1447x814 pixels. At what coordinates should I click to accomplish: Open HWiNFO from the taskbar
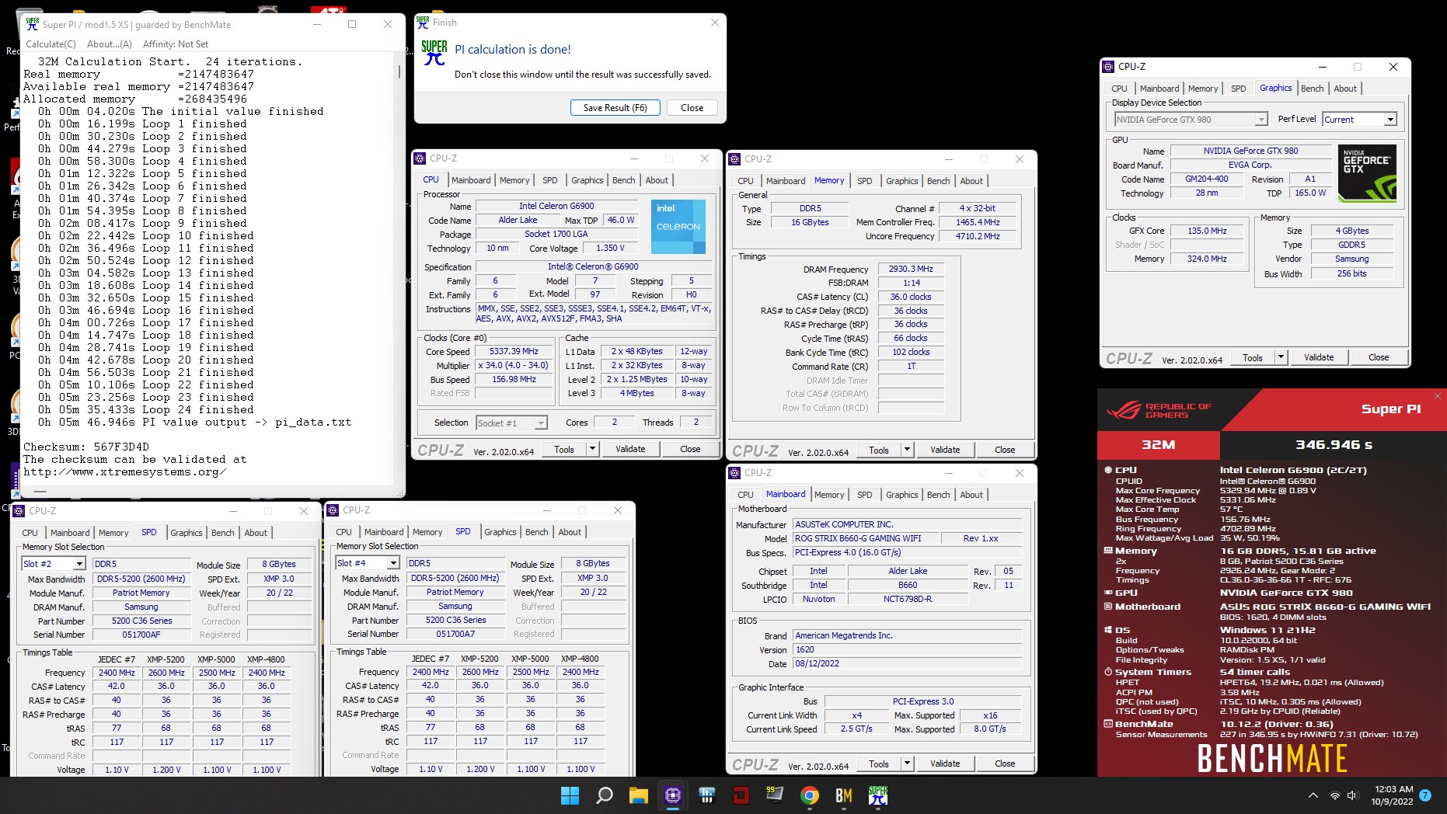tap(707, 795)
